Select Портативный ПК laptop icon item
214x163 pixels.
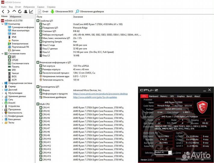click(x=19, y=47)
